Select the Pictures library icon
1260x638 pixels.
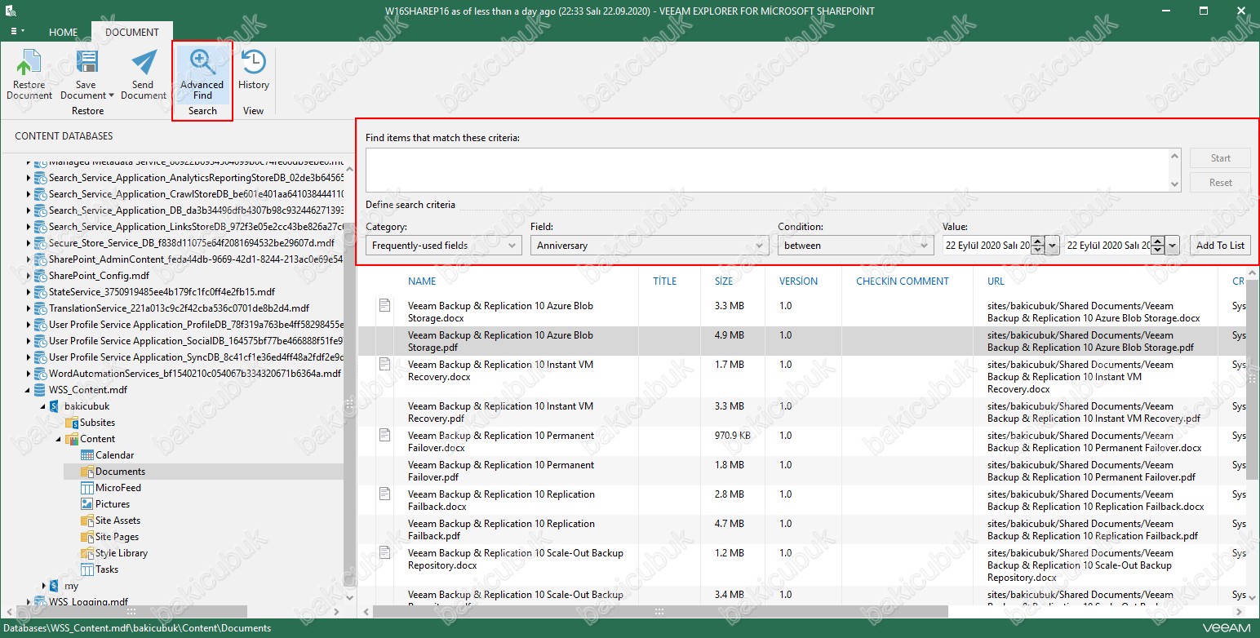(x=87, y=504)
